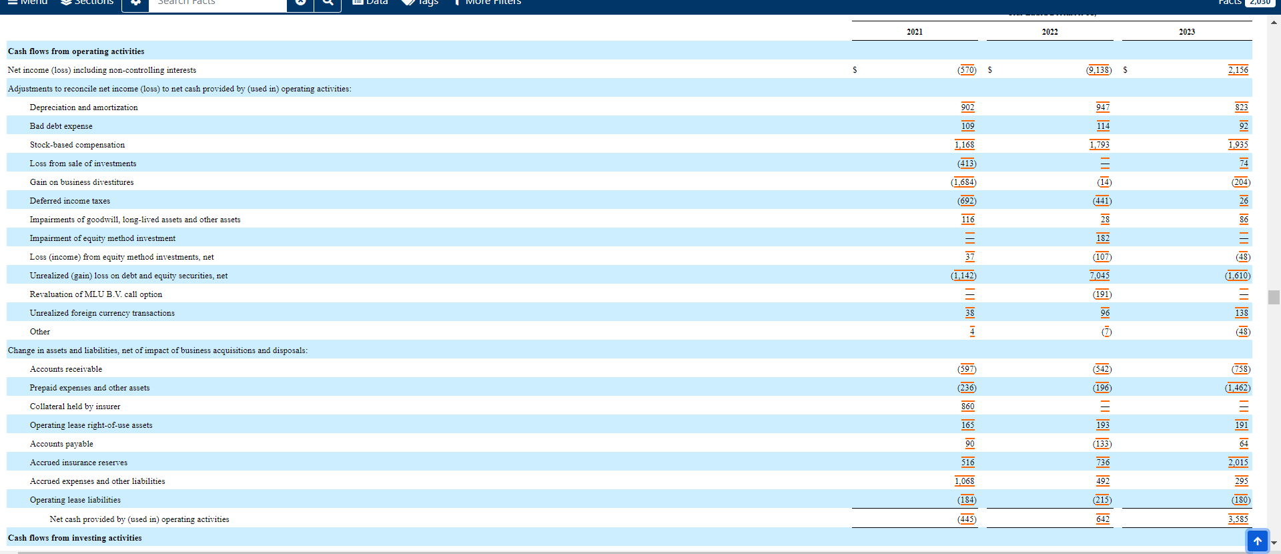Select 2022 net cash from operations 642
Viewport: 1281px width, 554px height.
click(x=1103, y=519)
